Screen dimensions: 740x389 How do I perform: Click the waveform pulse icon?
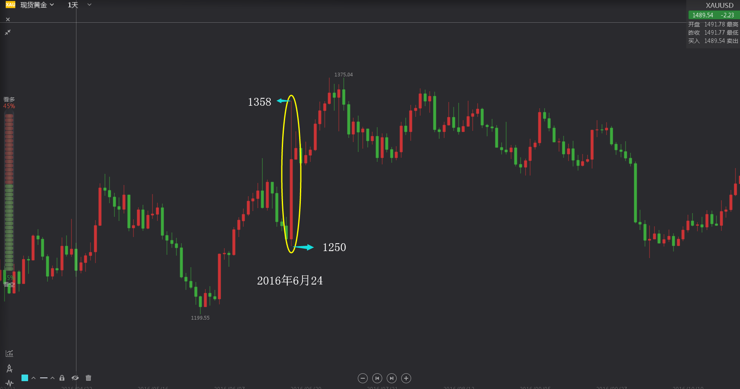10,384
